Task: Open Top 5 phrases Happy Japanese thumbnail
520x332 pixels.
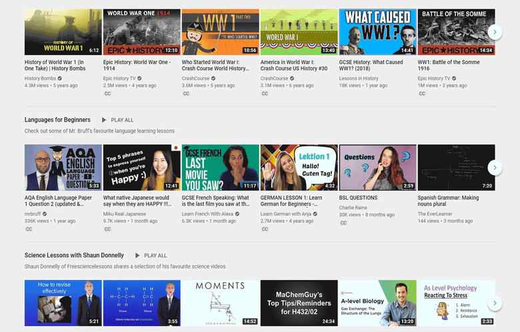Action: click(x=141, y=167)
